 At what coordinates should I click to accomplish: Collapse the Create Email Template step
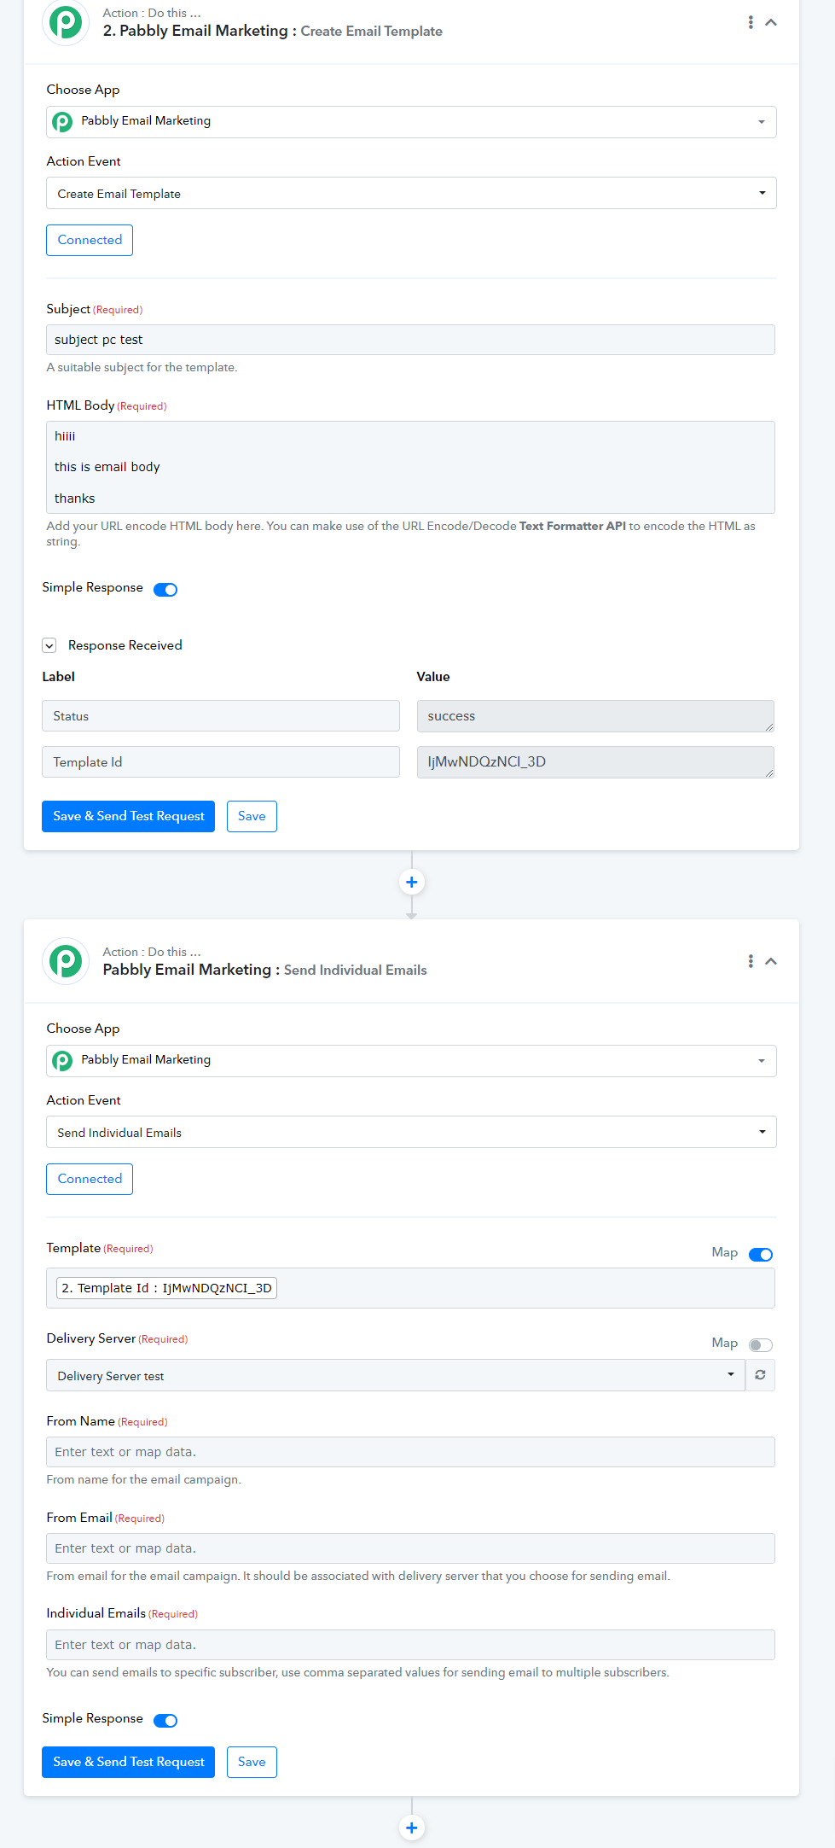pos(771,23)
